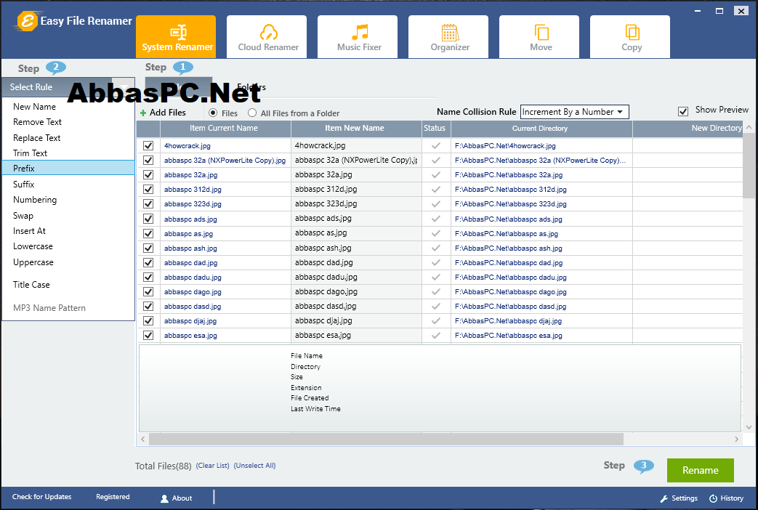
Task: Choose the Trim Text rule
Action: [x=68, y=153]
